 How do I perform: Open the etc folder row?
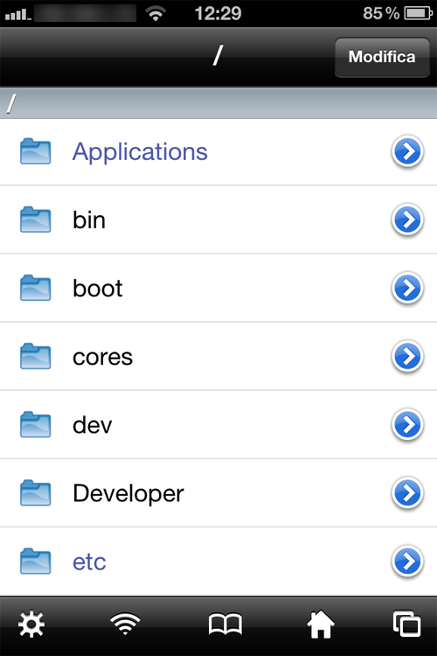(x=218, y=562)
